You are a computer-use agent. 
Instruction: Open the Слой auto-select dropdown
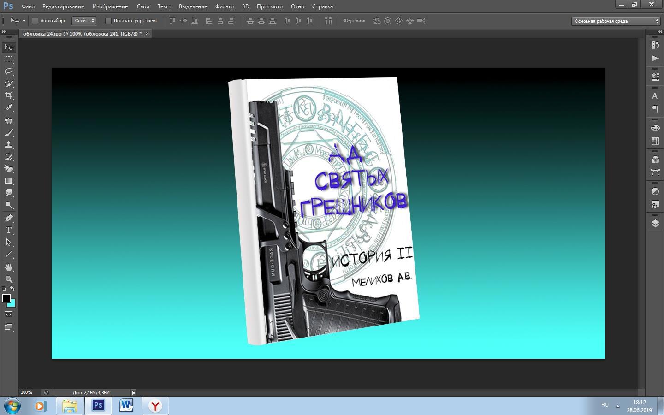[x=84, y=21]
